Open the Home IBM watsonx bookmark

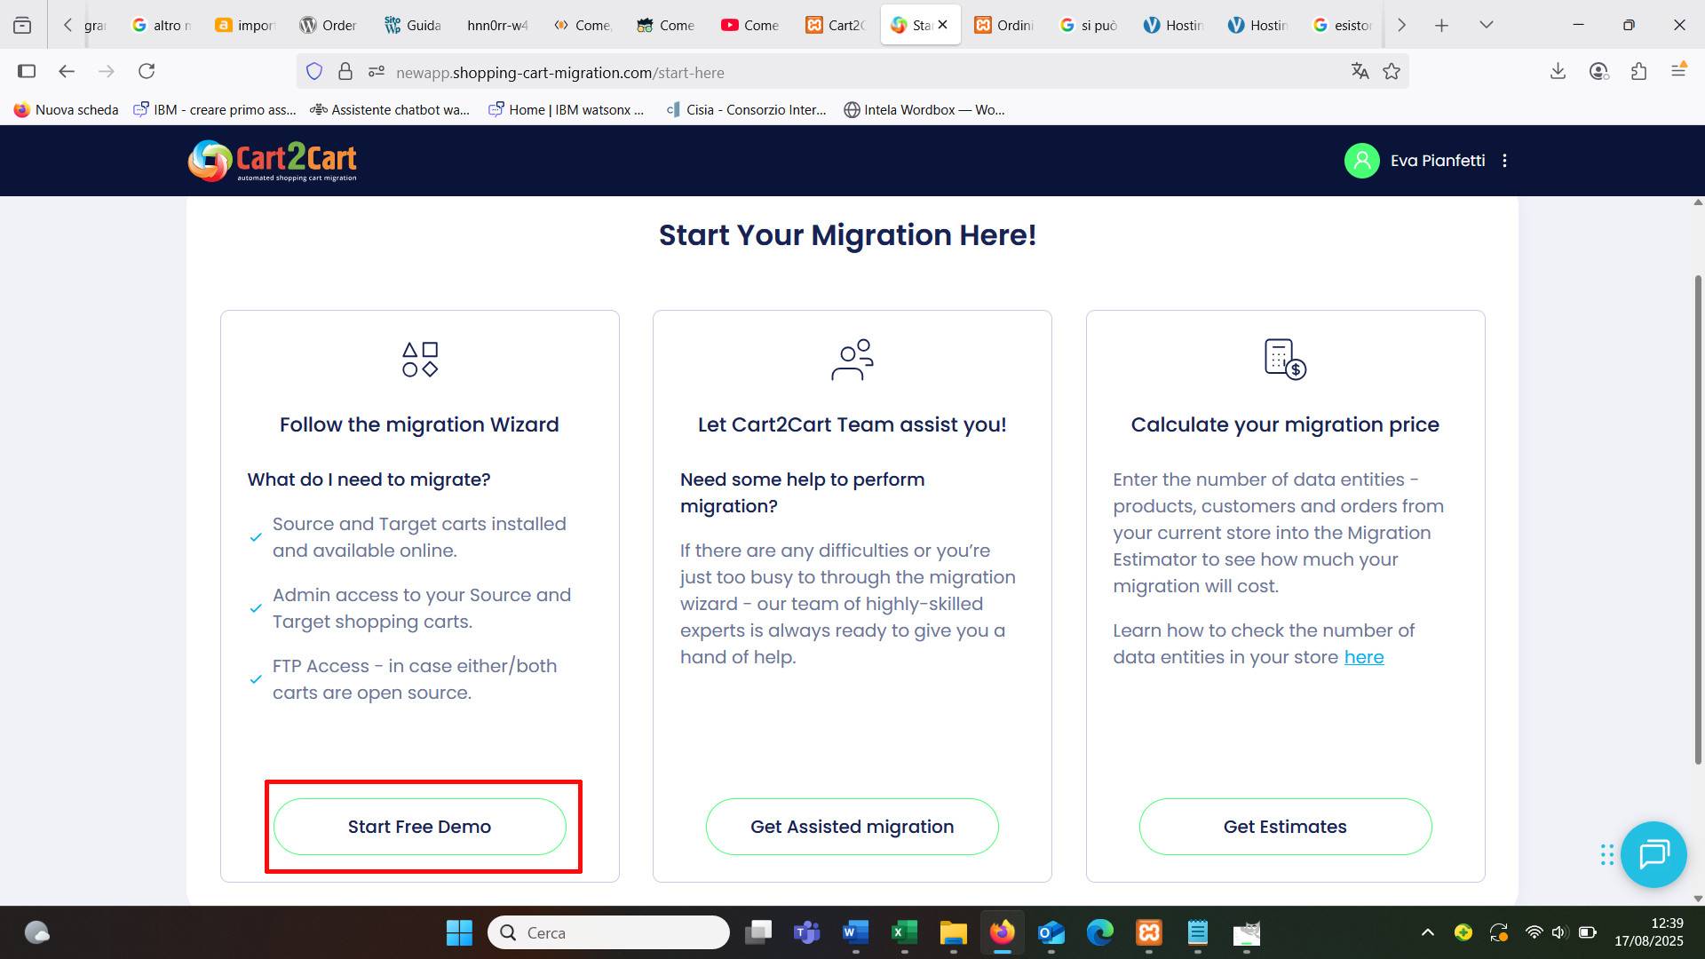(x=567, y=110)
